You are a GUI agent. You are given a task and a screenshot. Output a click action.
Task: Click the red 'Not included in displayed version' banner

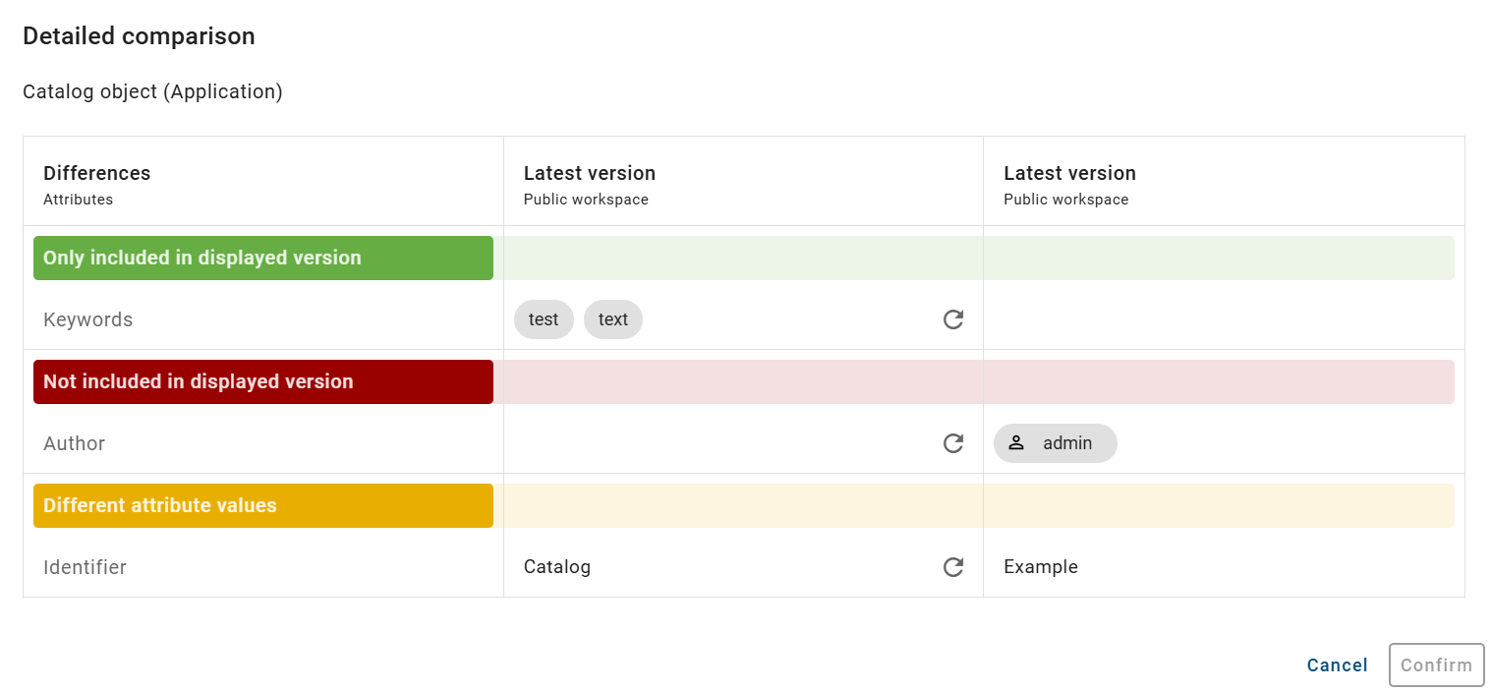(x=262, y=381)
